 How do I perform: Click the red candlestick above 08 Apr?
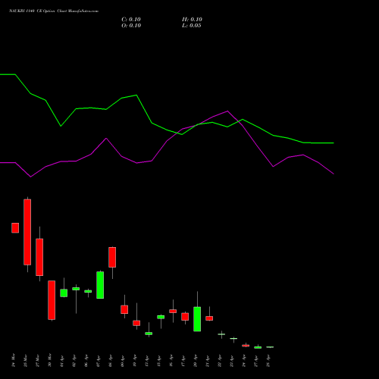(112, 257)
